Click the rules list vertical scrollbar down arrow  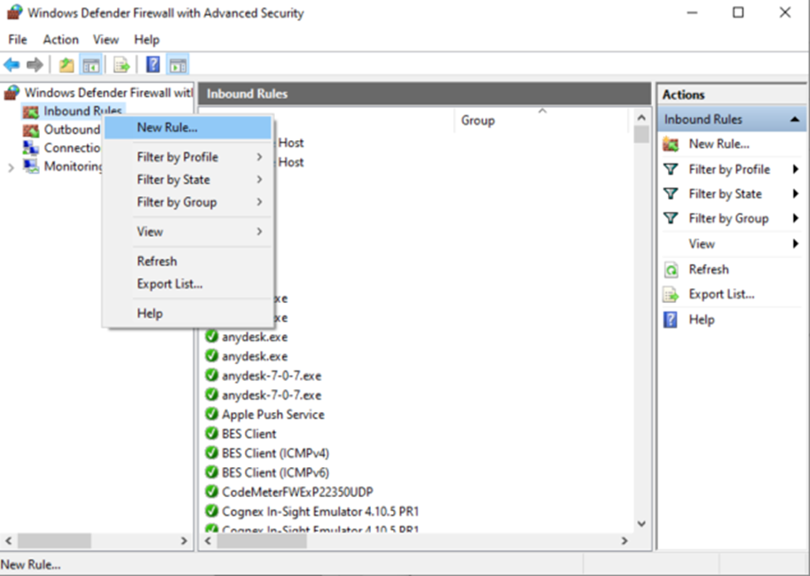coord(641,524)
